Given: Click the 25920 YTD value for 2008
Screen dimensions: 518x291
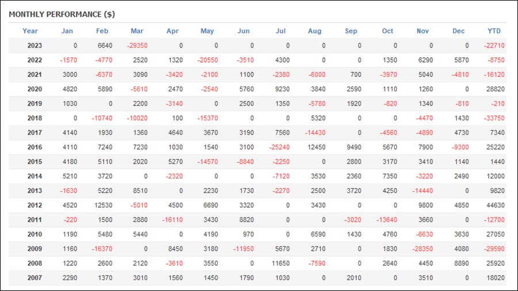Looking at the screenshot, I should (x=496, y=263).
